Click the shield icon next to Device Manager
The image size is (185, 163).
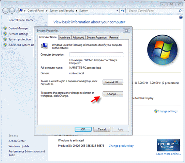[5, 28]
